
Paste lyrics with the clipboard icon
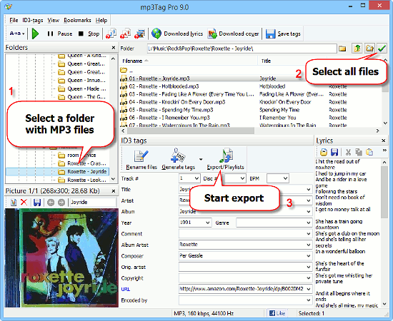click(369, 152)
